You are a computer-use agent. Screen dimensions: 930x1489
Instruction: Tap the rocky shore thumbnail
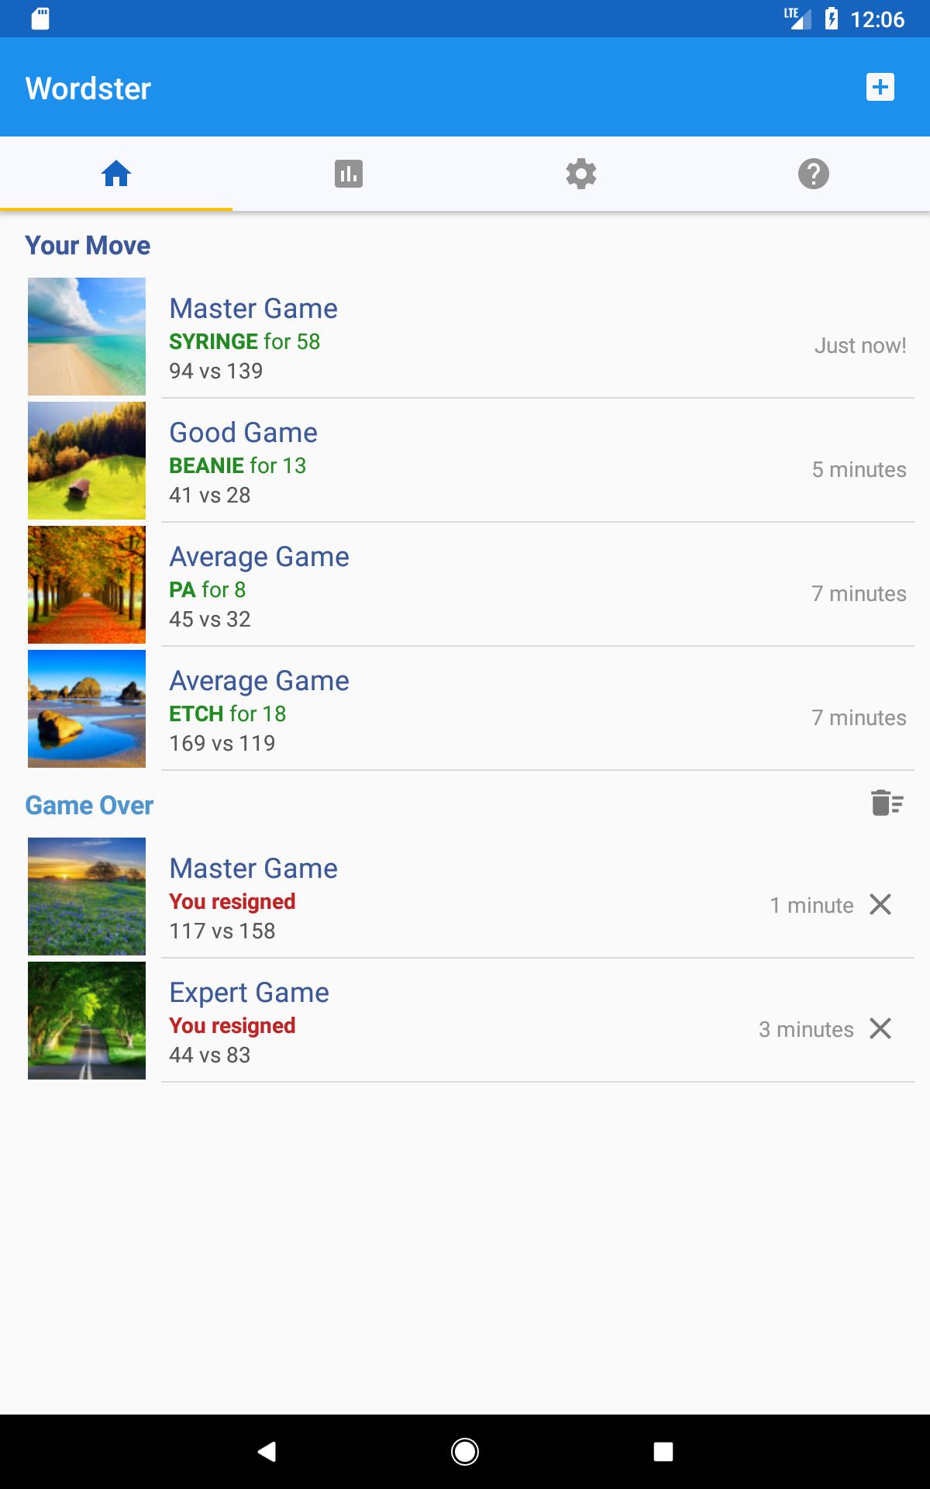(x=87, y=709)
